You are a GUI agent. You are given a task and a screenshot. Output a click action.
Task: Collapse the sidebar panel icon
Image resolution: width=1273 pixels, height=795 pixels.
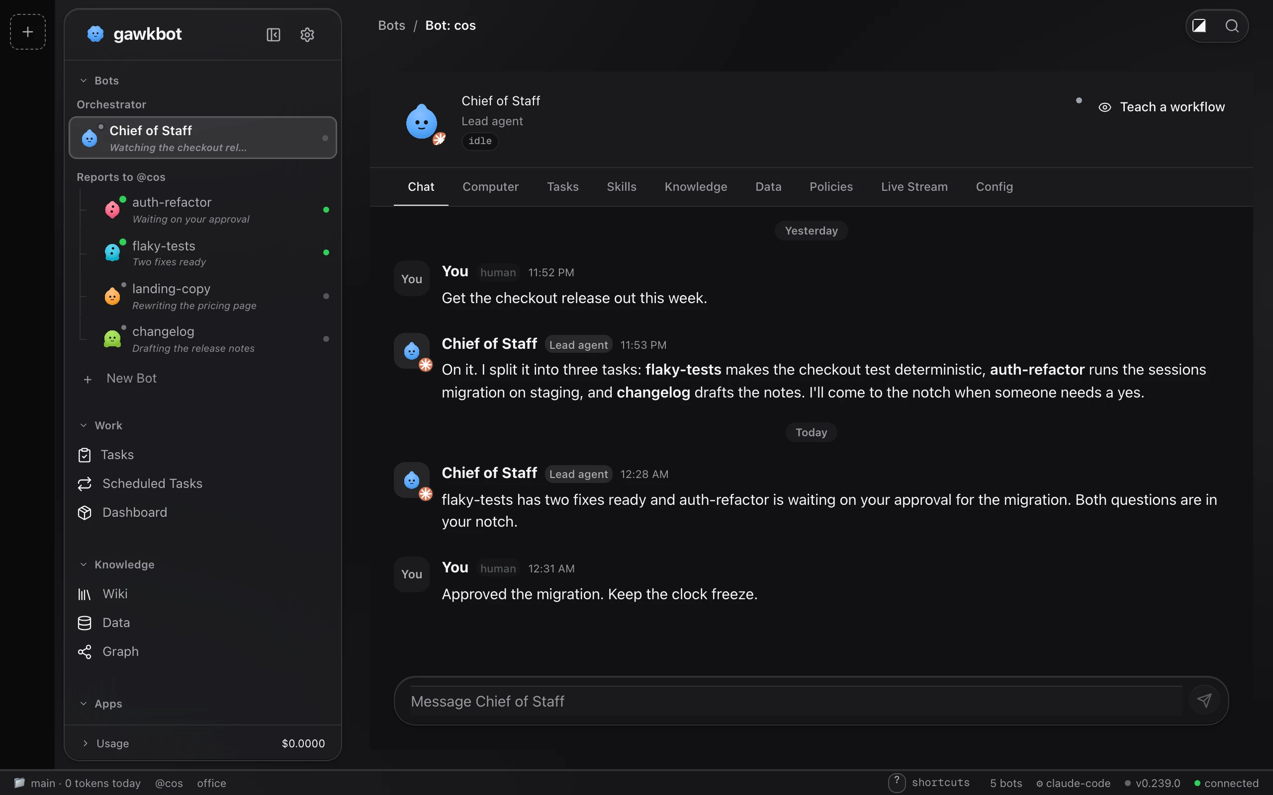[x=273, y=35]
